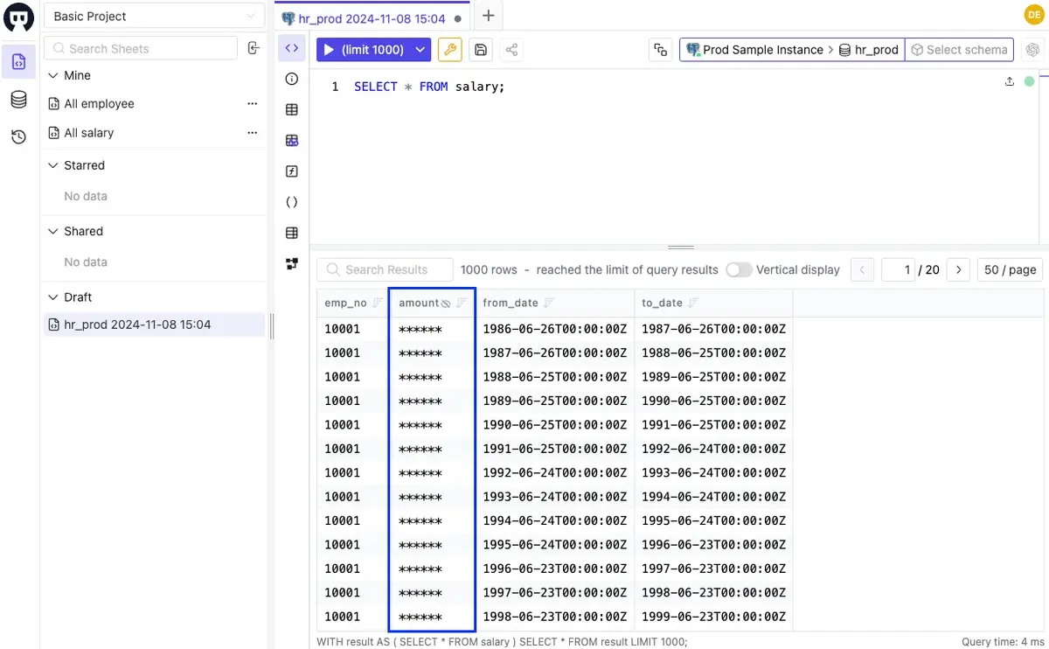Viewport: 1049px width, 649px height.
Task: Open the All salary sheet
Action: 89,133
